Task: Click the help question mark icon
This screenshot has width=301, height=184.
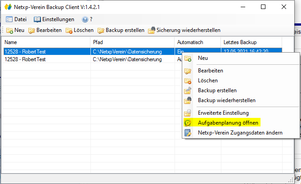Action: pos(85,19)
